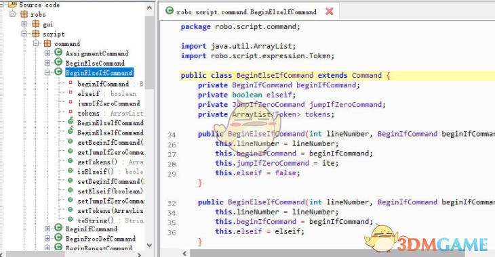
Task: Click the tree panel scroll up arrow
Action: point(150,7)
